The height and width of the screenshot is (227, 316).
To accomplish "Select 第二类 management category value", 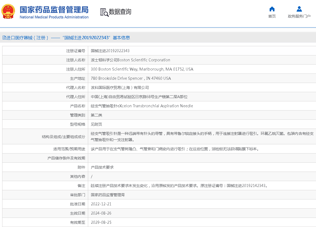I will tap(96, 115).
